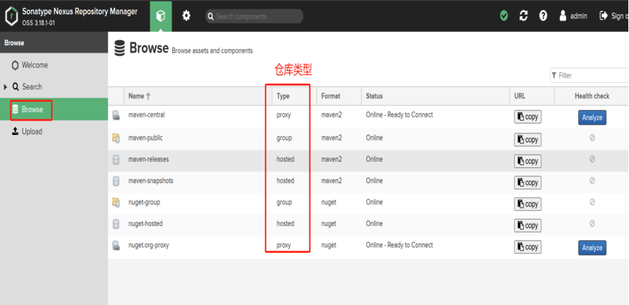The width and height of the screenshot is (629, 305).
Task: Analyze health of nuget.org-proxy
Action: pyautogui.click(x=592, y=248)
